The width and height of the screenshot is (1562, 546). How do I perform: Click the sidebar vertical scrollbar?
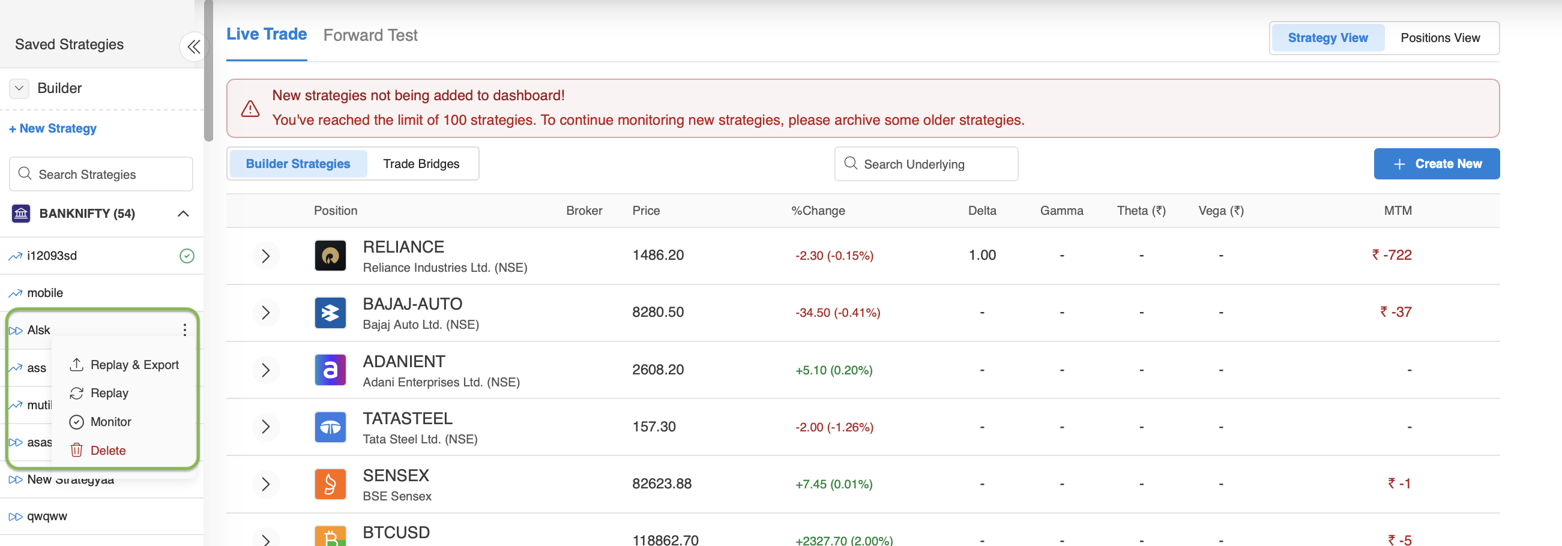point(208,71)
